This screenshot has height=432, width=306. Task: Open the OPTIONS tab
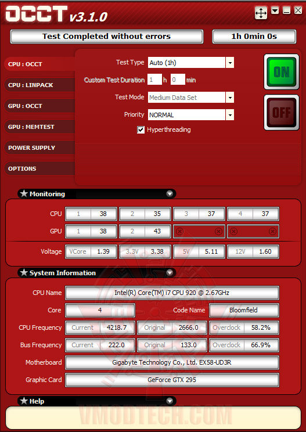[40, 168]
